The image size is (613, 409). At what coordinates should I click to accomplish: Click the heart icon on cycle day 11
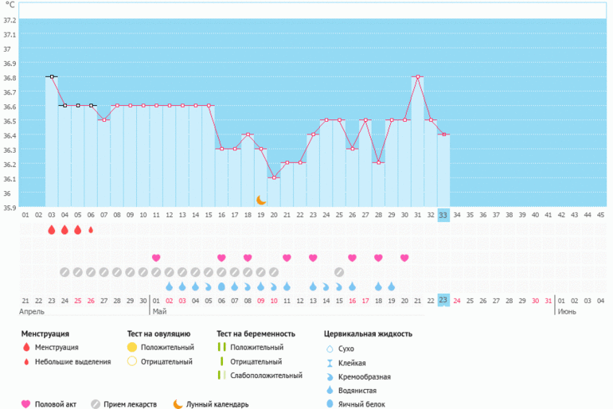click(x=156, y=258)
